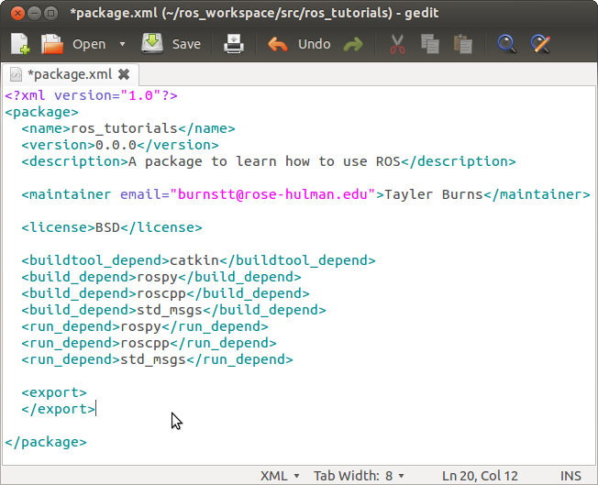Expand the recent files dropdown arrow next to Open
This screenshot has height=485, width=598.
pyautogui.click(x=122, y=44)
